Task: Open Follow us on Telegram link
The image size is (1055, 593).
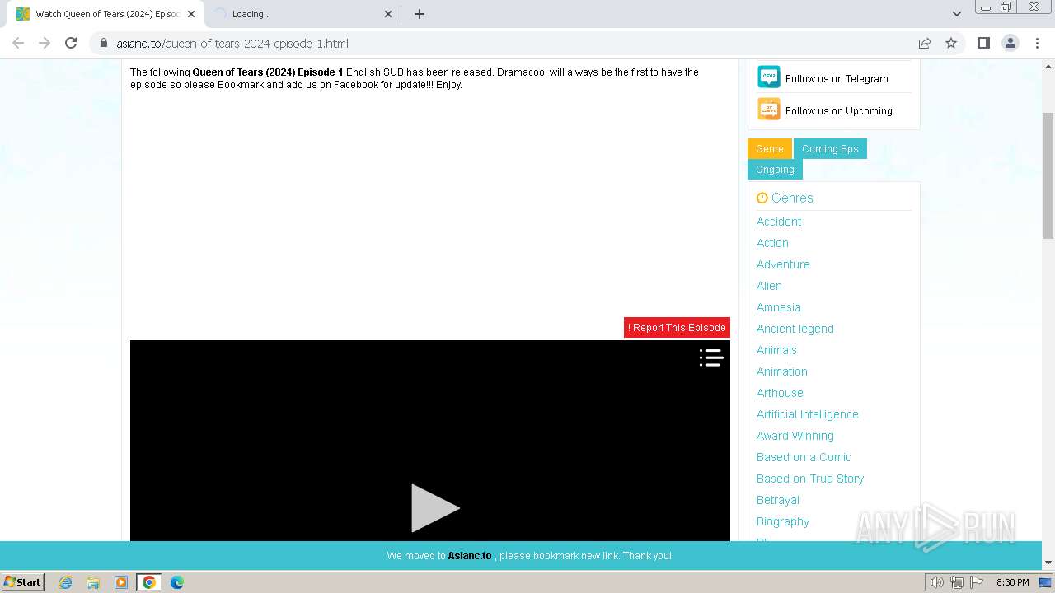Action: pos(837,78)
